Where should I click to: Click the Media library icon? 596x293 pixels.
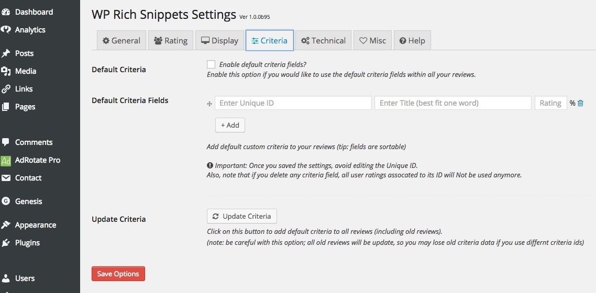click(x=5, y=71)
